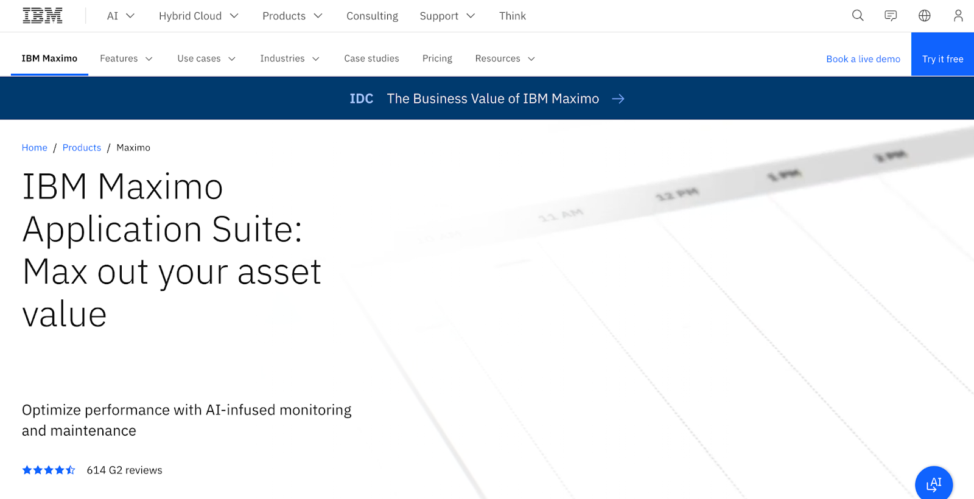Open the Think menu item
The height and width of the screenshot is (499, 974).
coord(513,16)
